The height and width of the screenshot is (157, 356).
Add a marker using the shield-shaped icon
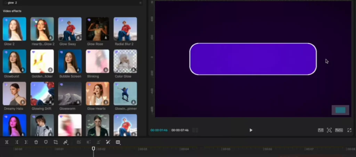(46, 142)
